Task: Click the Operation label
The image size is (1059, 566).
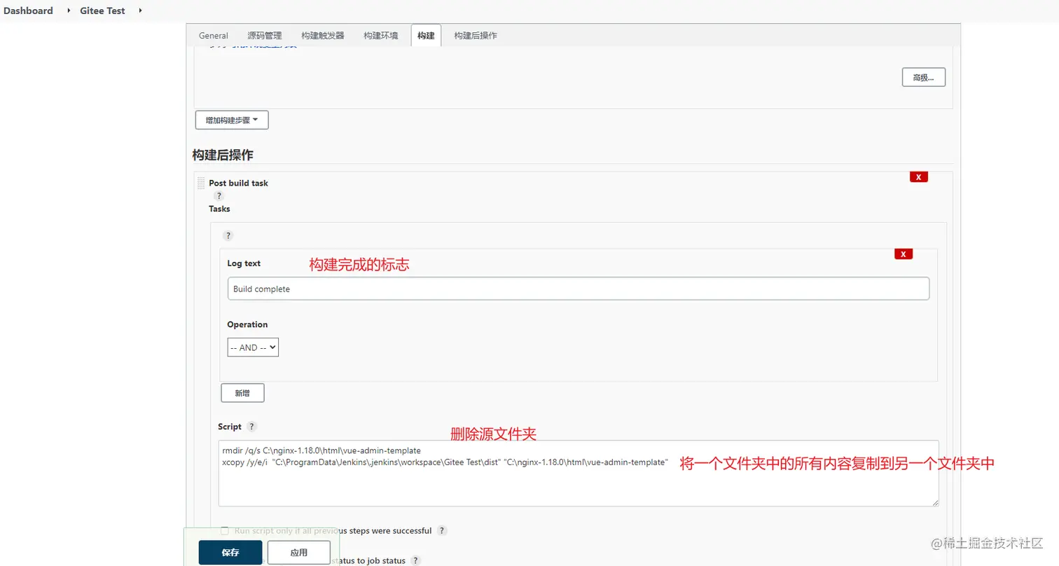Action: 247,324
